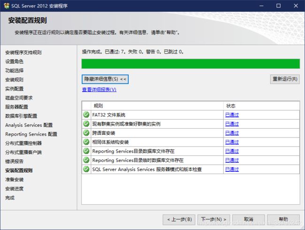Close the SQL Server 2012 setup window
305x230 pixels.
click(x=296, y=6)
